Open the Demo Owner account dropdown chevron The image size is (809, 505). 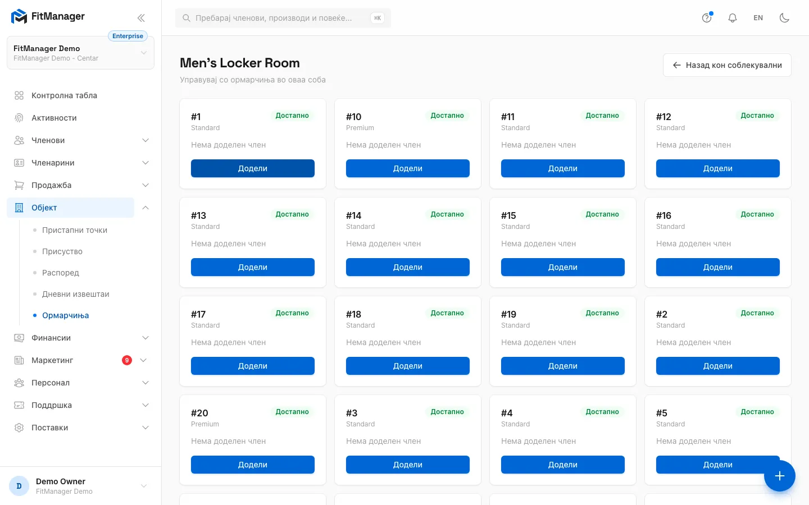pos(144,486)
